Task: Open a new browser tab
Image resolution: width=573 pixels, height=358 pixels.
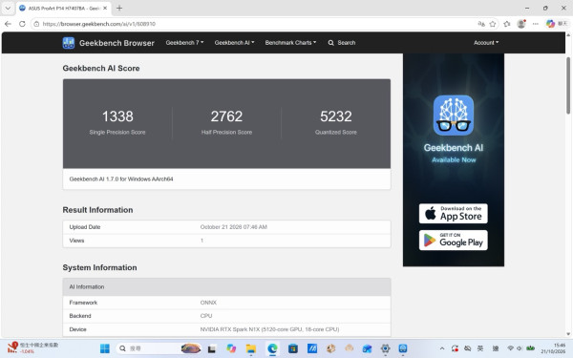Action: coord(119,8)
